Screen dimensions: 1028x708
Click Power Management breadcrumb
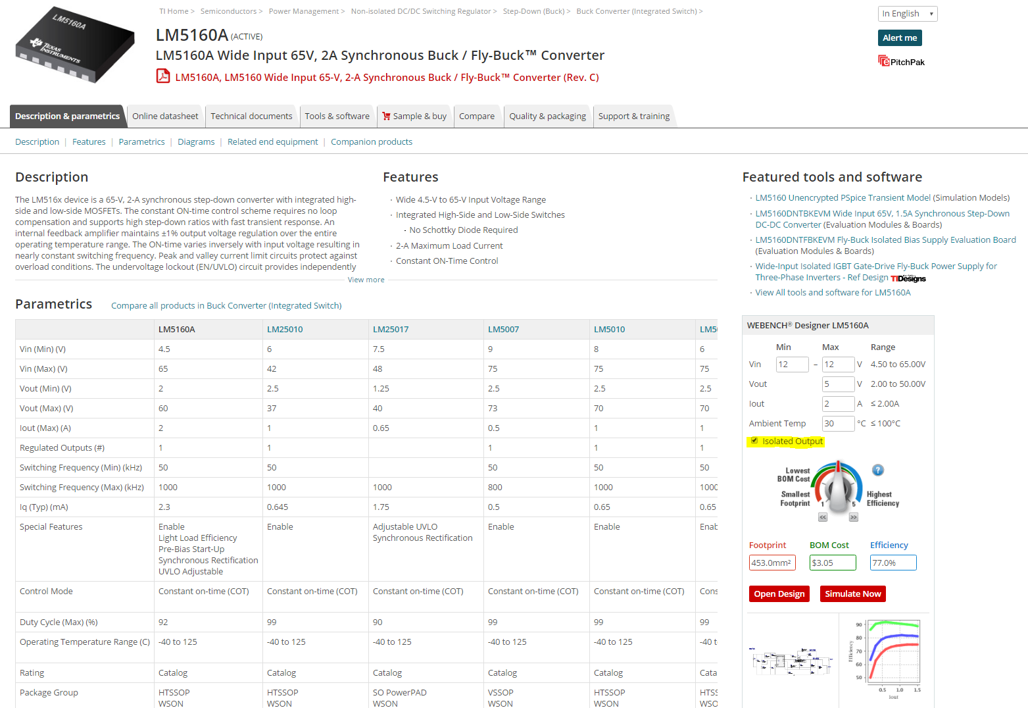pos(303,11)
